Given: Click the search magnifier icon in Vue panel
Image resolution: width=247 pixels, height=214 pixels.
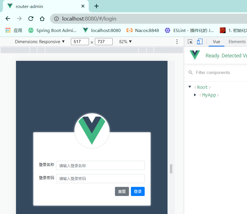Looking at the screenshot, I should [x=191, y=73].
